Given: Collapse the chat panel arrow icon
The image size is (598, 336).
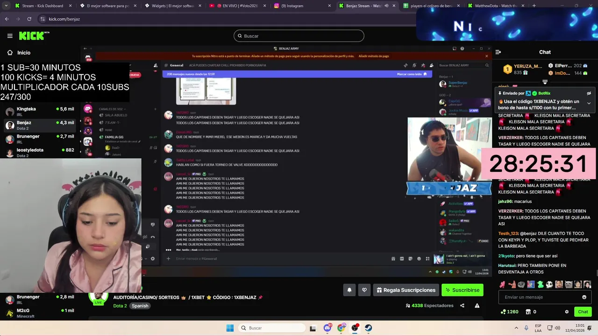Looking at the screenshot, I should pyautogui.click(x=498, y=52).
